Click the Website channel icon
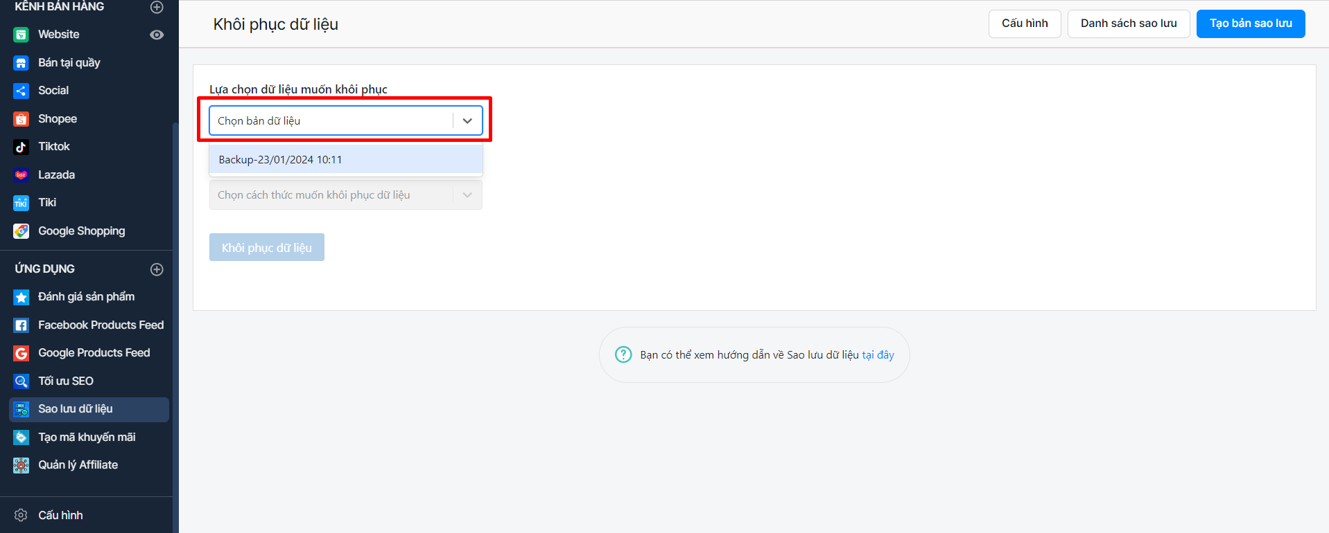This screenshot has height=533, width=1329. pyautogui.click(x=21, y=35)
